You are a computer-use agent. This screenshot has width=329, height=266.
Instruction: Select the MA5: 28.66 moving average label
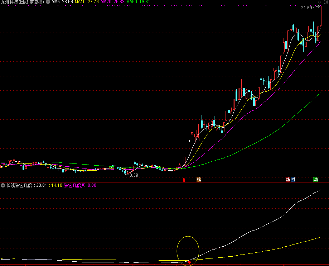(x=62, y=2)
